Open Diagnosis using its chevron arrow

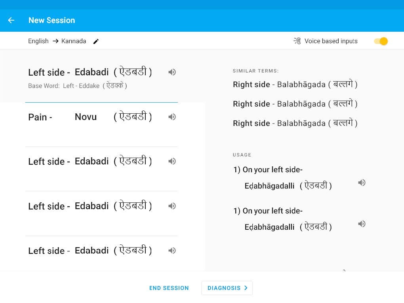click(x=246, y=288)
